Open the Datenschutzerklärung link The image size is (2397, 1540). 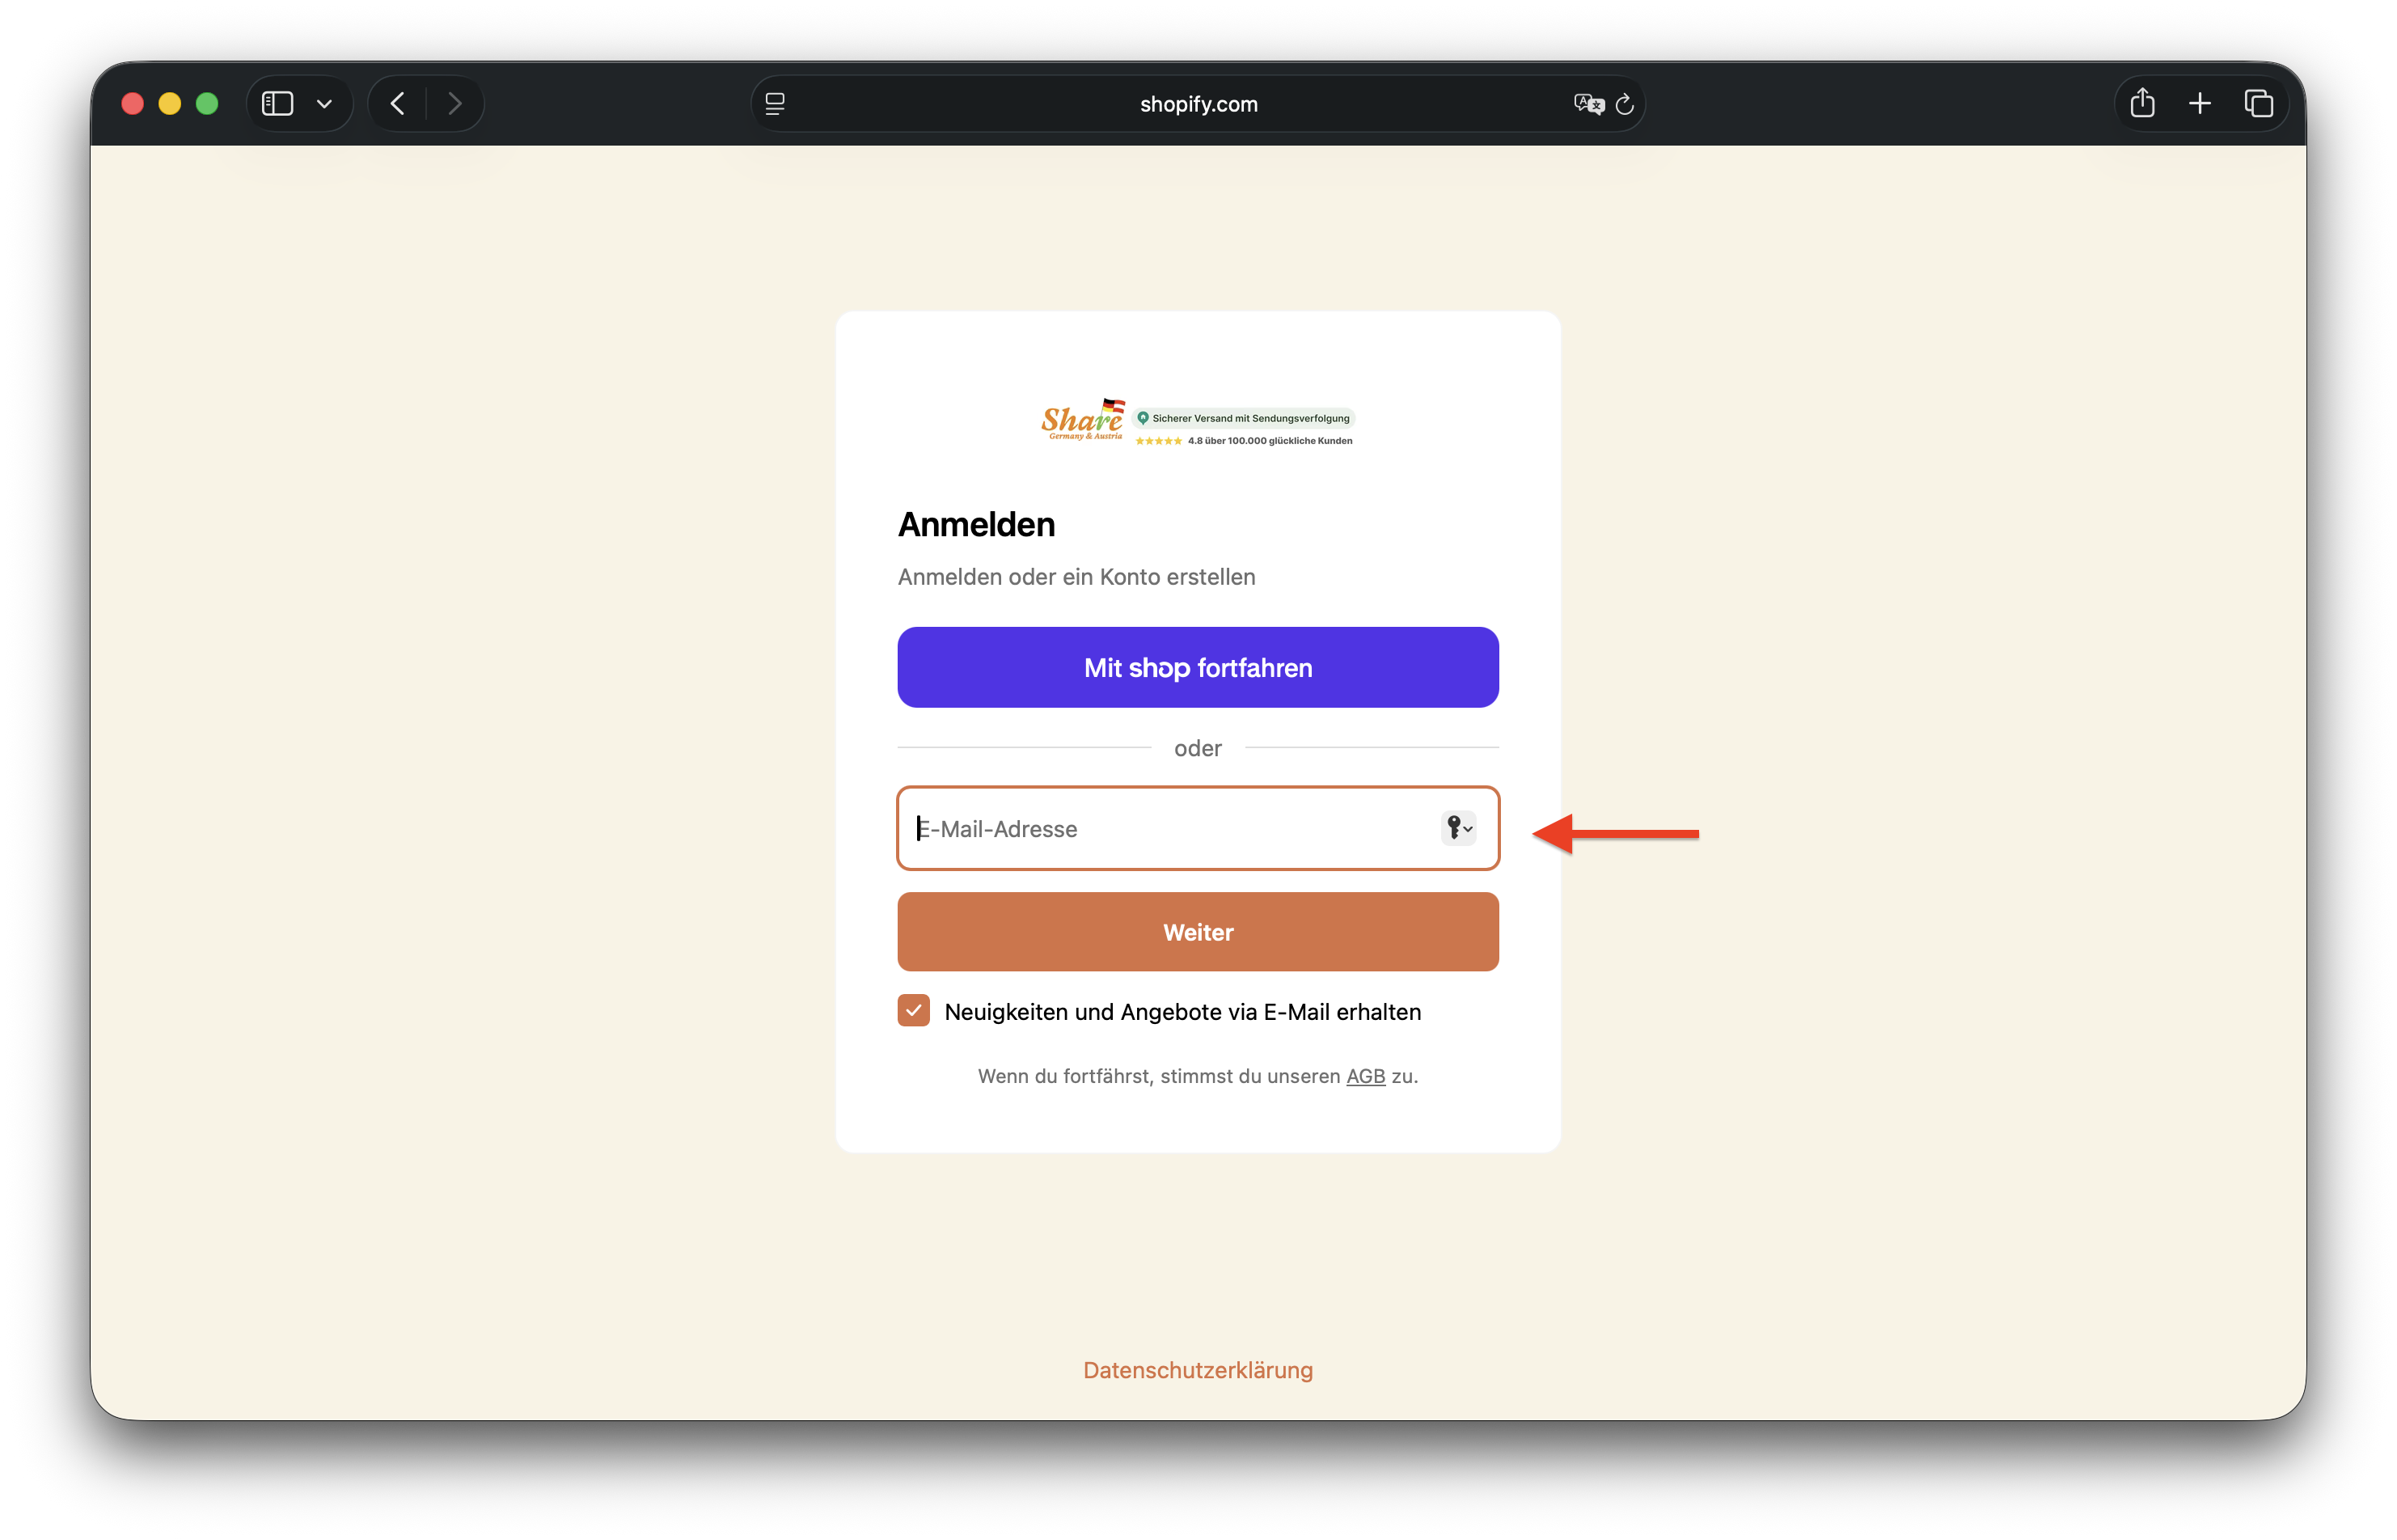click(1198, 1370)
